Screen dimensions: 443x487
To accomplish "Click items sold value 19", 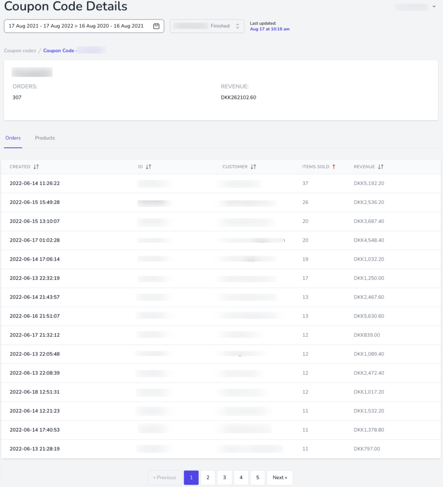I will point(305,259).
